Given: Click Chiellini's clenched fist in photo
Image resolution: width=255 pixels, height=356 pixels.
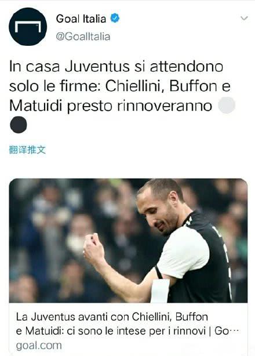Looking at the screenshot, I should pos(93,248).
